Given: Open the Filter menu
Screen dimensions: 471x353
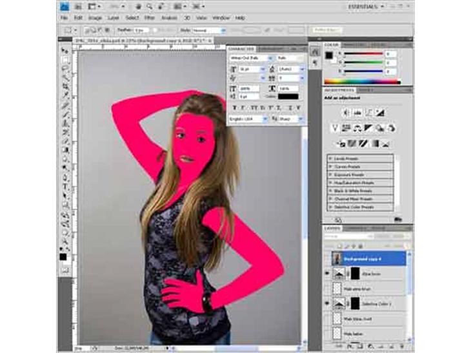Looking at the screenshot, I should click(150, 18).
